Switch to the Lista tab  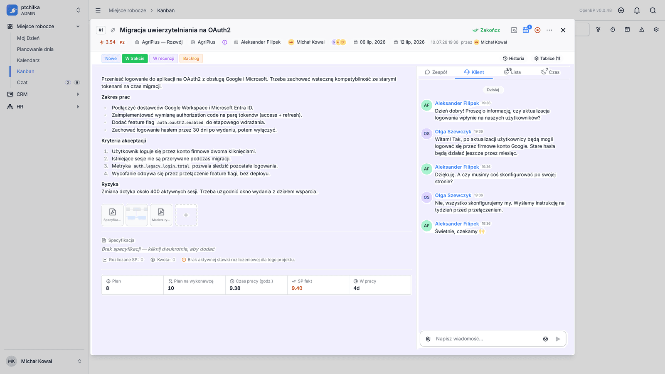click(512, 72)
